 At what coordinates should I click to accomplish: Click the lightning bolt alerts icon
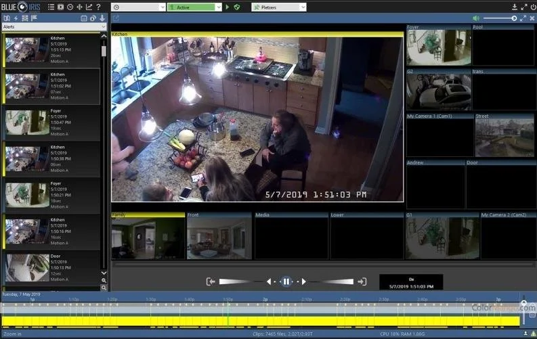pyautogui.click(x=16, y=18)
